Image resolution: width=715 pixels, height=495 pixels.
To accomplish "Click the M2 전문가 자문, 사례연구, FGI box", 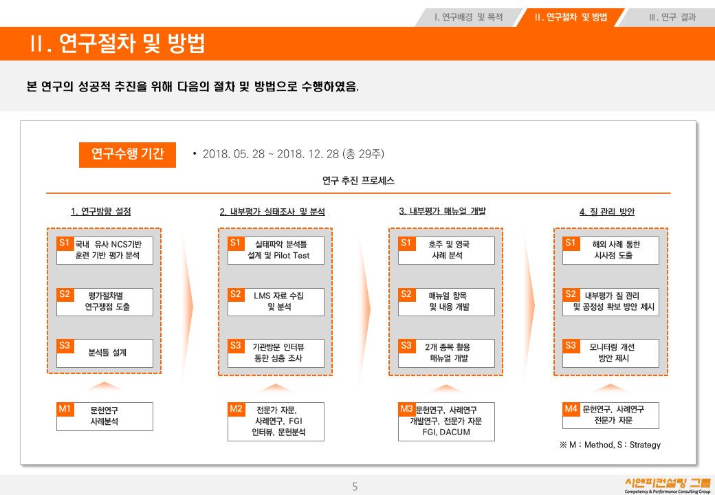I will coord(276,421).
